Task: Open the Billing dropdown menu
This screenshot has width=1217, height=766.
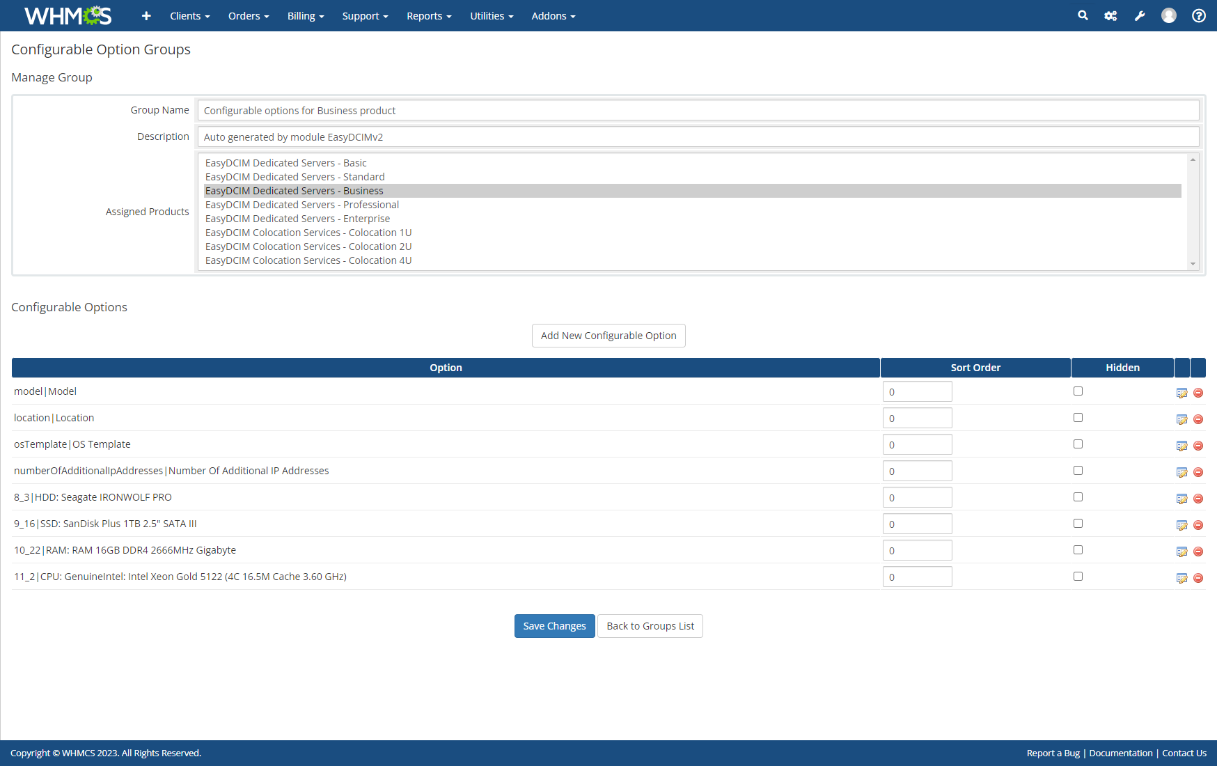Action: (x=306, y=16)
